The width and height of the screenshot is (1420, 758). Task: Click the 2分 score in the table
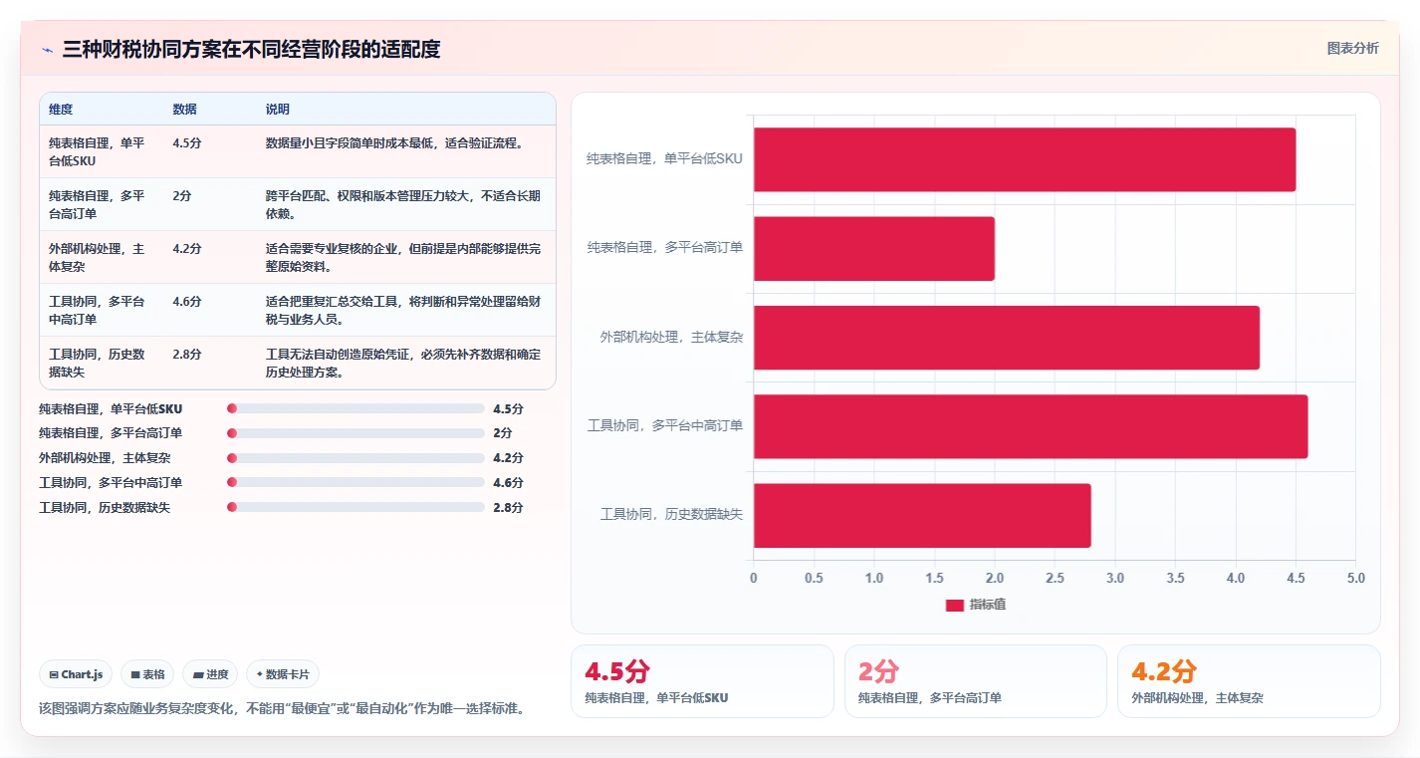tap(181, 196)
